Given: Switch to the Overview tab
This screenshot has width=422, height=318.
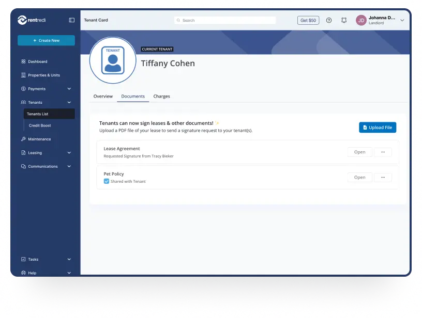Looking at the screenshot, I should [103, 97].
